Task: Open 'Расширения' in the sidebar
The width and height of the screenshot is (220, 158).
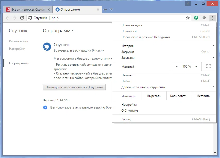Action: pos(19,41)
